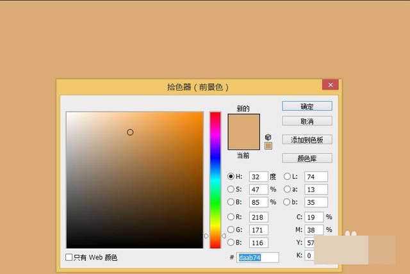This screenshot has height=274, width=410.
Task: Select the S saturation radio button
Action: [231, 189]
